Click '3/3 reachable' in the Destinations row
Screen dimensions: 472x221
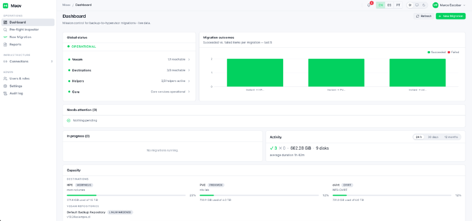176,70
